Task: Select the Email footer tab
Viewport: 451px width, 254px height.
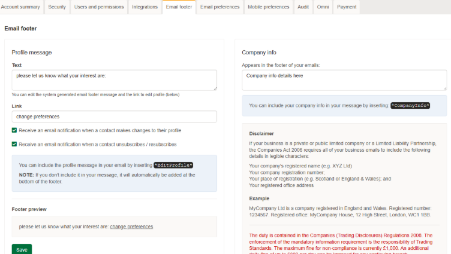Action: 179,7
